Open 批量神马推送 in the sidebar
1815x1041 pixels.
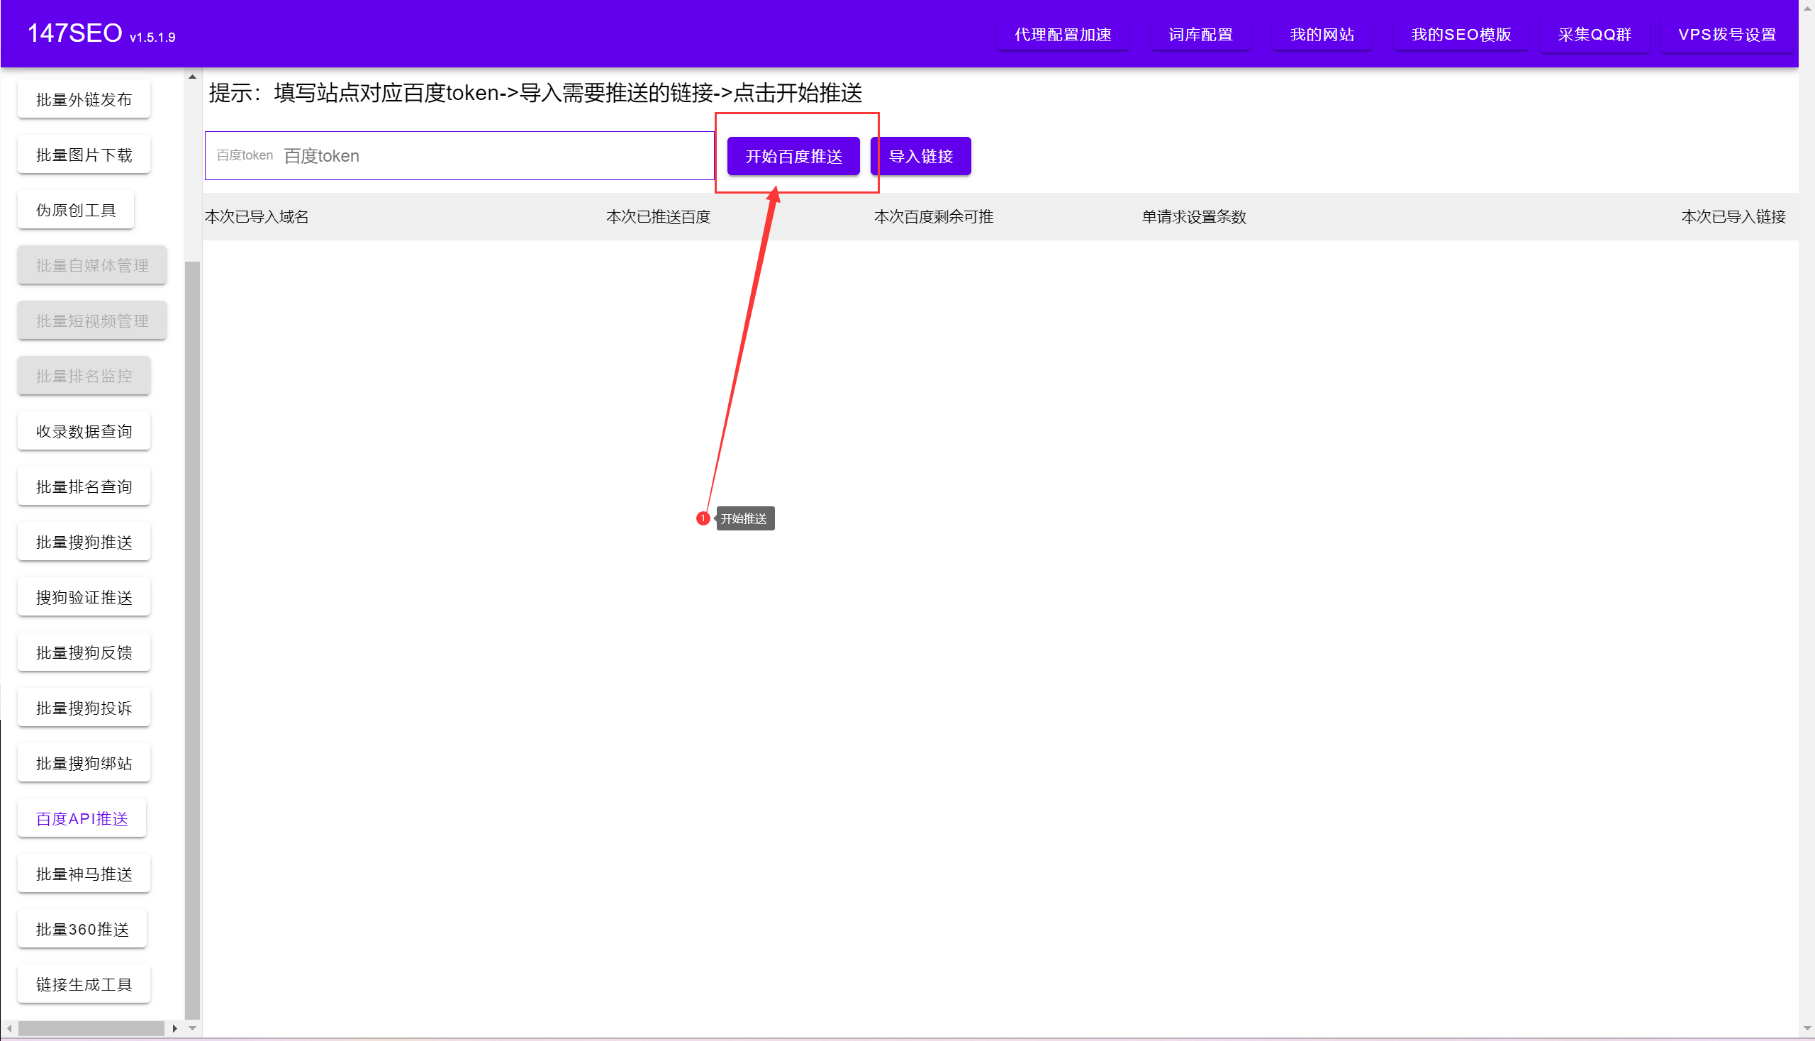click(x=84, y=874)
